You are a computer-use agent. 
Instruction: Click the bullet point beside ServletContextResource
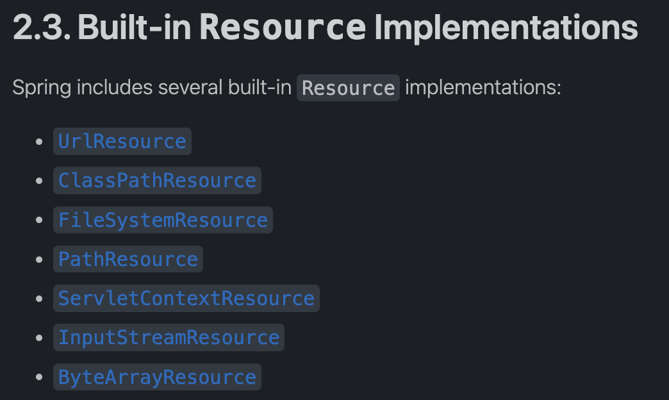(x=39, y=299)
